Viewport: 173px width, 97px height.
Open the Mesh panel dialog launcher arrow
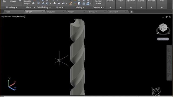click(34, 8)
